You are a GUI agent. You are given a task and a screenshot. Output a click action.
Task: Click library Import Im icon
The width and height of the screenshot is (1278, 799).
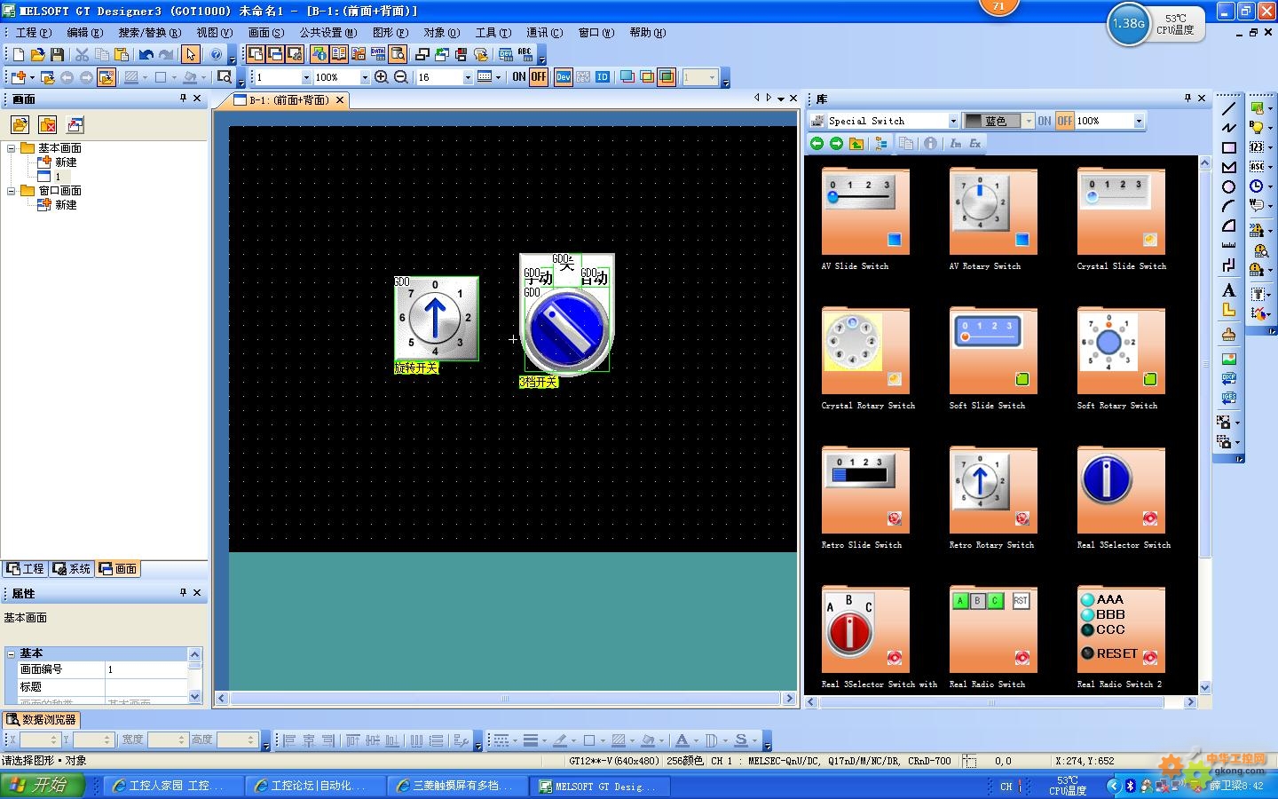956,143
